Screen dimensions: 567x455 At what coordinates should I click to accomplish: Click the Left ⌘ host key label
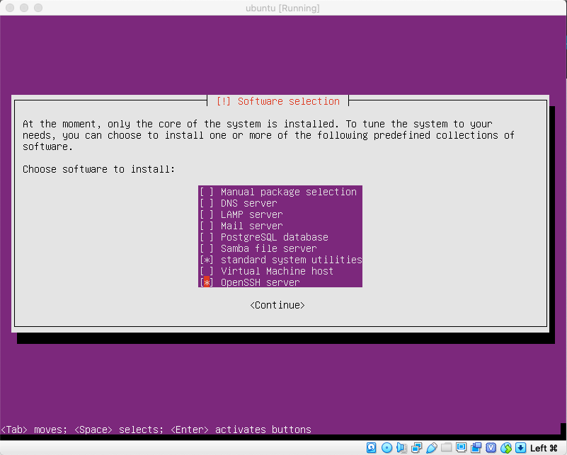point(544,448)
